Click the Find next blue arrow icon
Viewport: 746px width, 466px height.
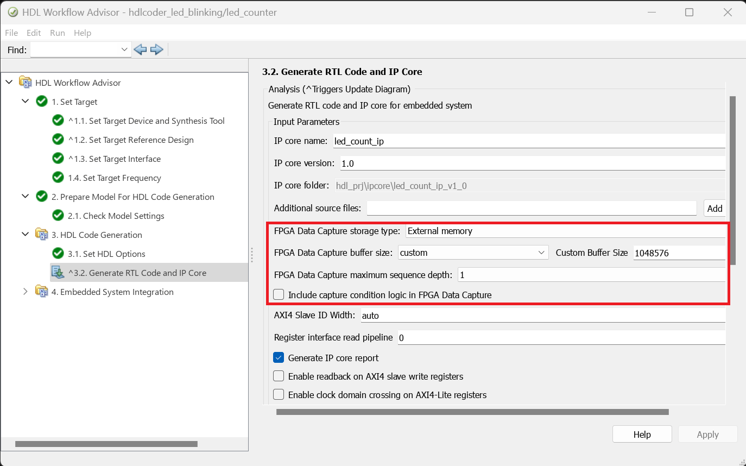pos(157,50)
